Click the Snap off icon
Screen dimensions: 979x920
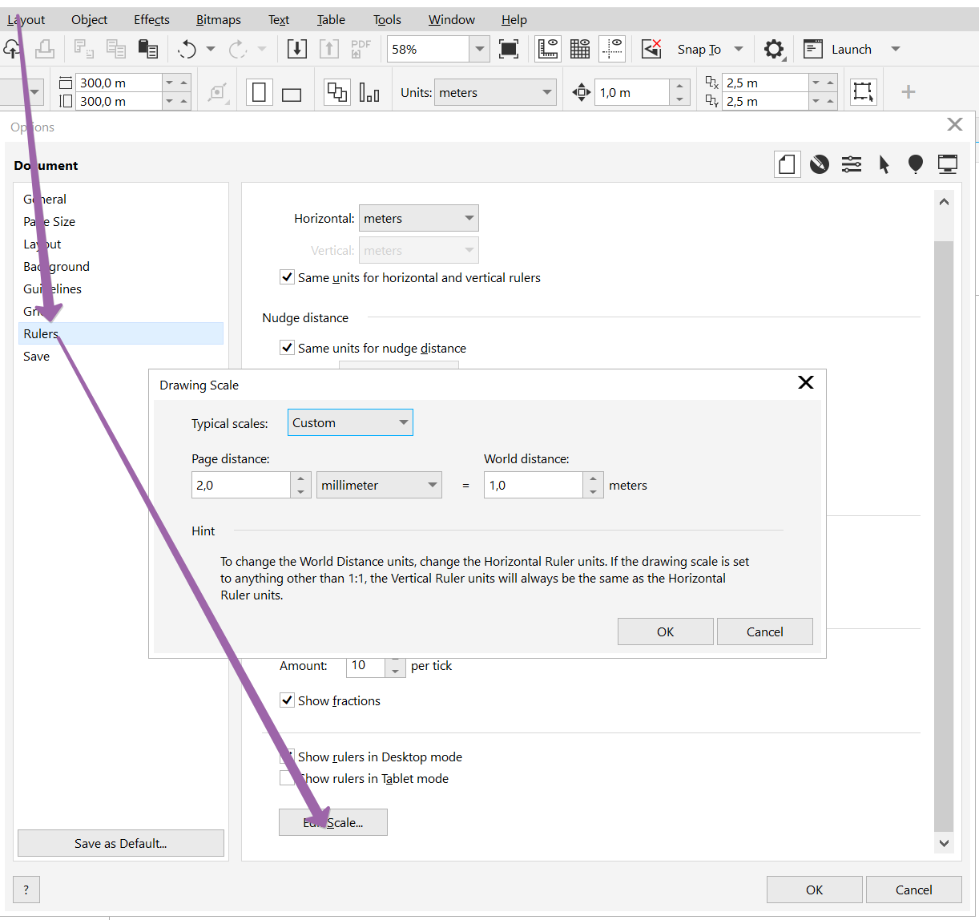click(652, 49)
